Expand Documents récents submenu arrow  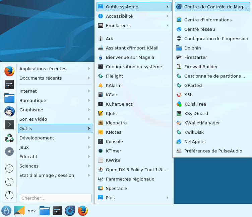pyautogui.click(x=89, y=78)
